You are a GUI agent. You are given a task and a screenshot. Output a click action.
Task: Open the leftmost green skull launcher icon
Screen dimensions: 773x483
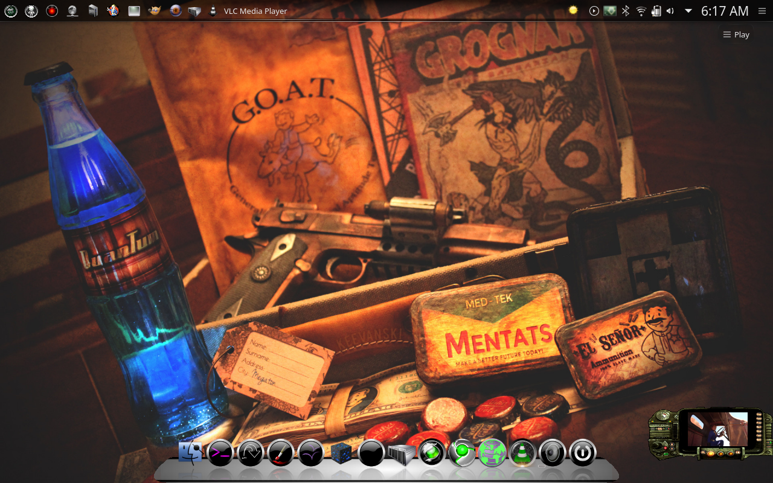click(x=11, y=11)
